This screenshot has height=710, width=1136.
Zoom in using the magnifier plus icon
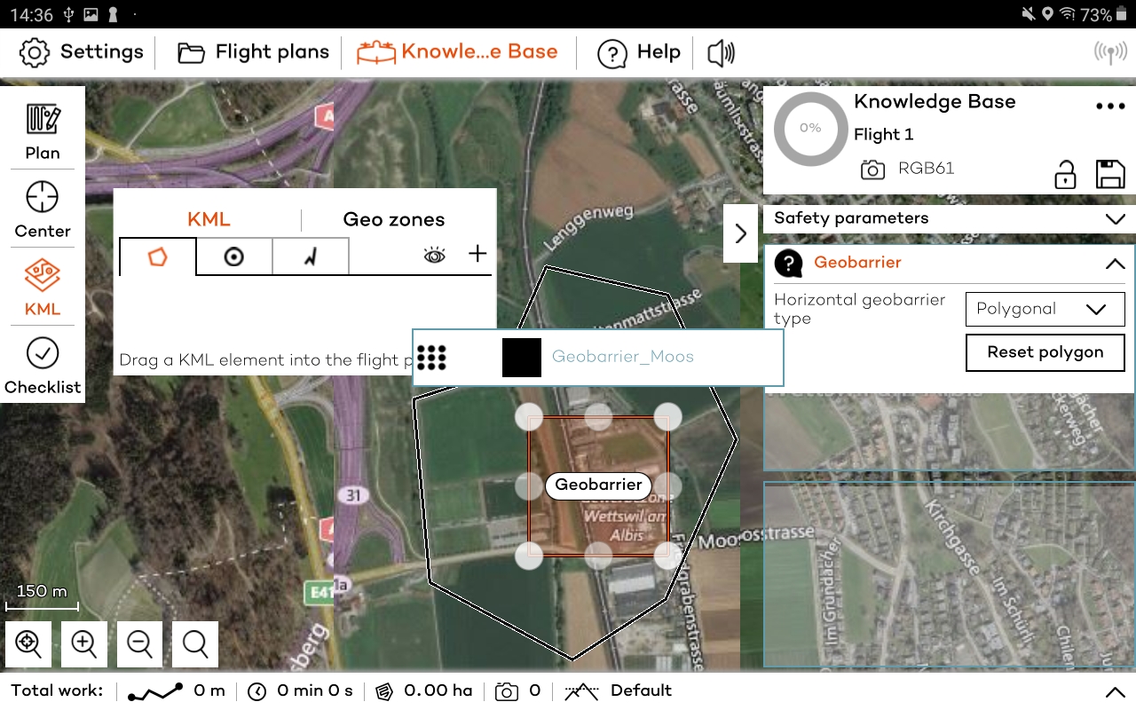click(83, 643)
